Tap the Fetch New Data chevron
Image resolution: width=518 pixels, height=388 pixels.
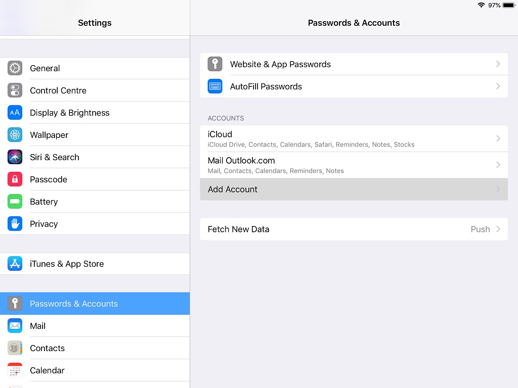click(x=498, y=229)
